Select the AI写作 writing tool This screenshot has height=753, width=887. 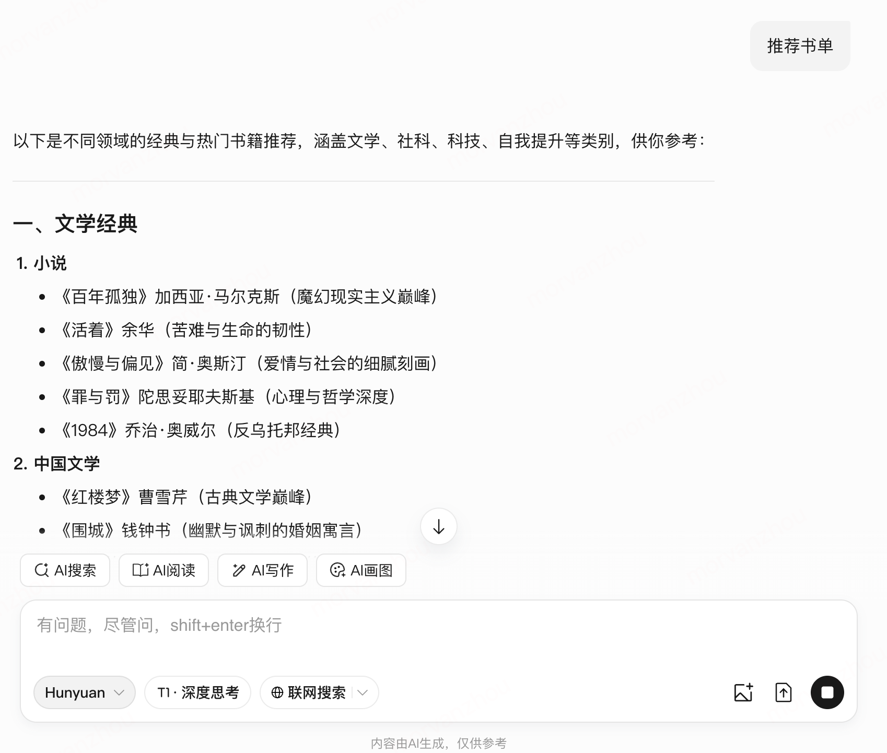coord(262,570)
